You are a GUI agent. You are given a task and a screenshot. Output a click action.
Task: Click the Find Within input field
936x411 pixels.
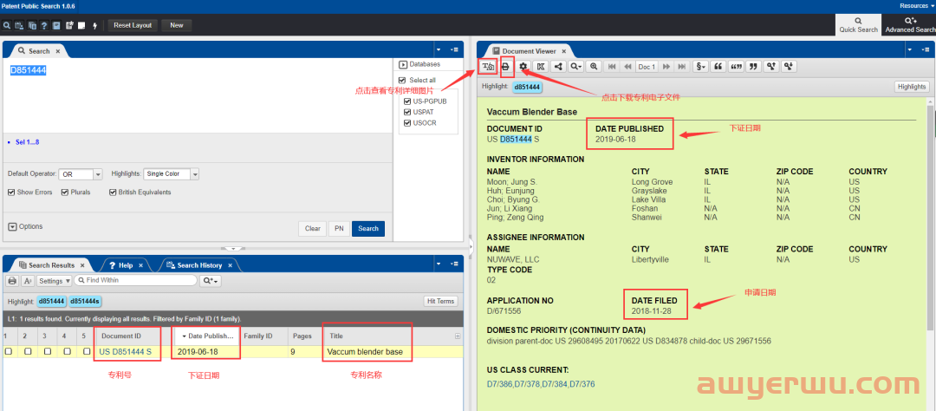pyautogui.click(x=134, y=281)
